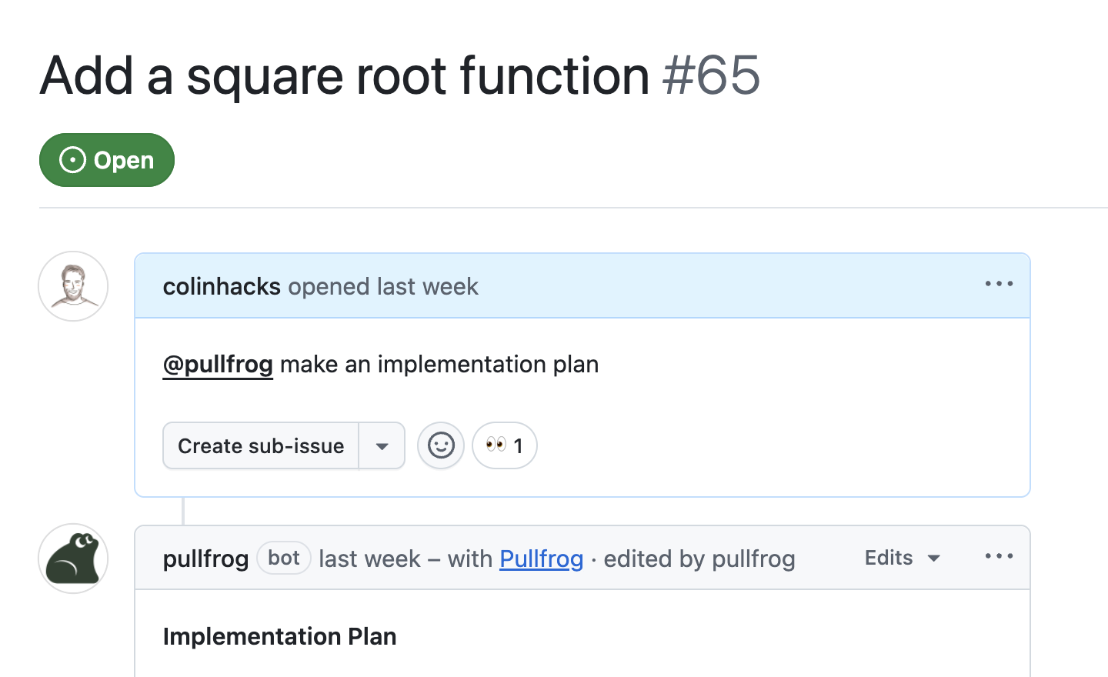Screen dimensions: 1108x677
Task: Open the add reaction smiley picker
Action: coord(441,445)
